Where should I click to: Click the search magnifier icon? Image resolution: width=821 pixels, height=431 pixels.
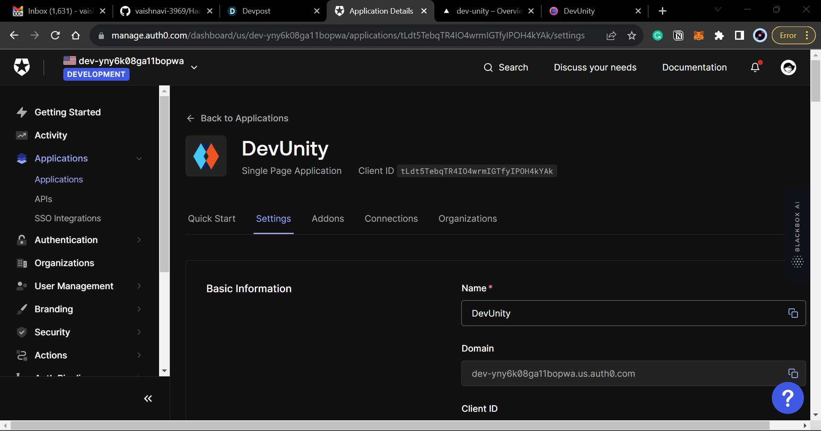[488, 67]
